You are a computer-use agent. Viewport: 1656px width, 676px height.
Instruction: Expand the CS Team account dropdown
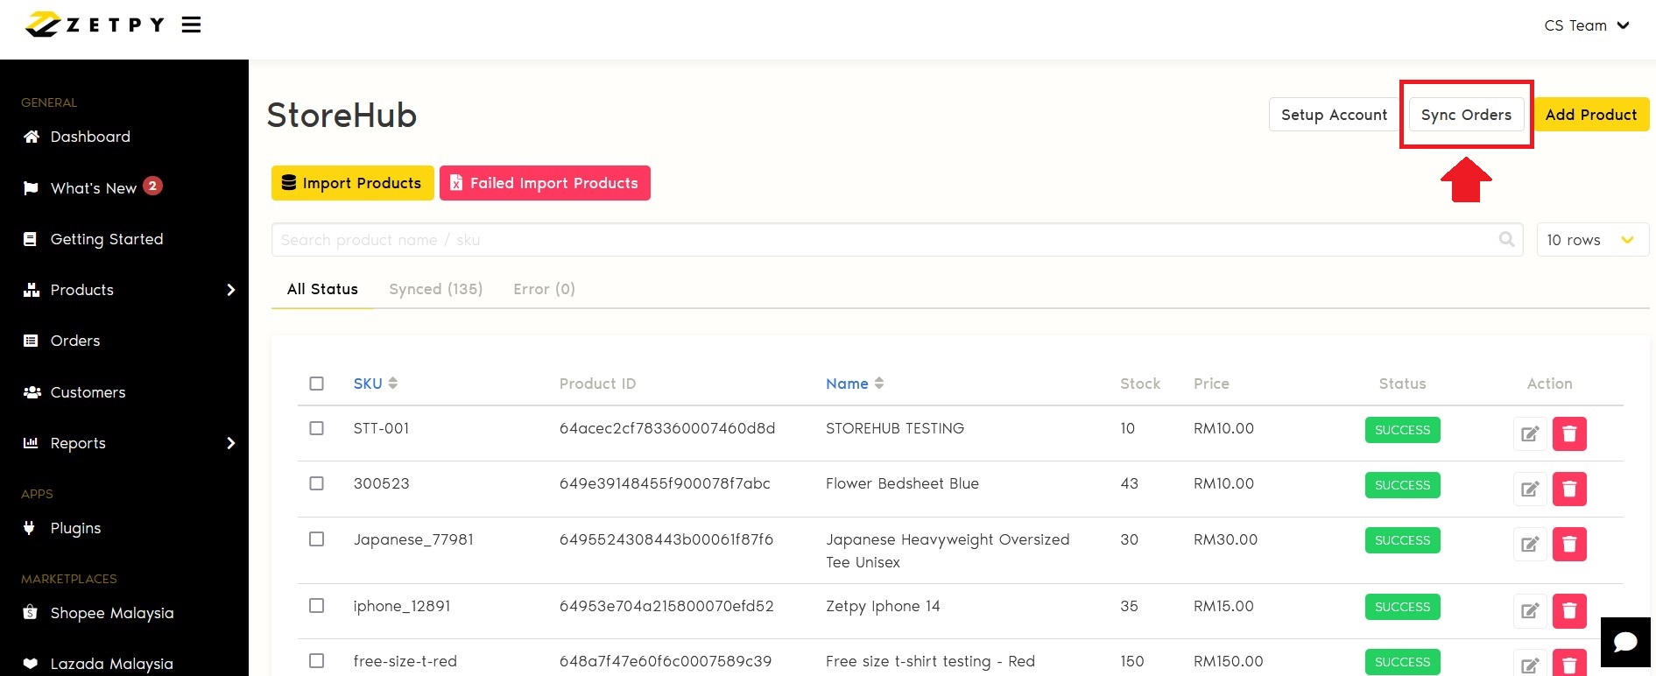click(1586, 25)
